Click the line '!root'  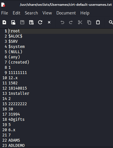tap(14, 31)
